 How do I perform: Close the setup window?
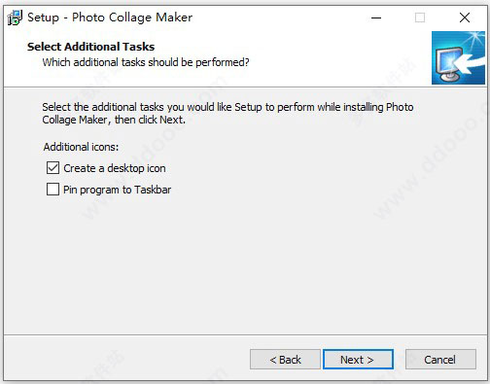(465, 17)
